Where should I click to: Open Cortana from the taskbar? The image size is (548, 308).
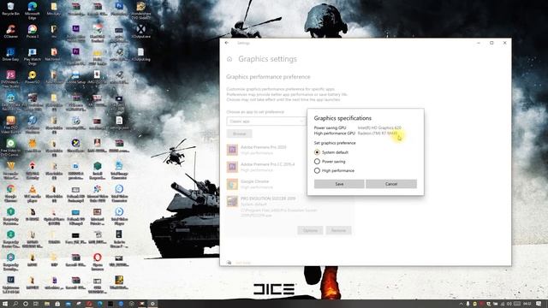click(x=26, y=304)
